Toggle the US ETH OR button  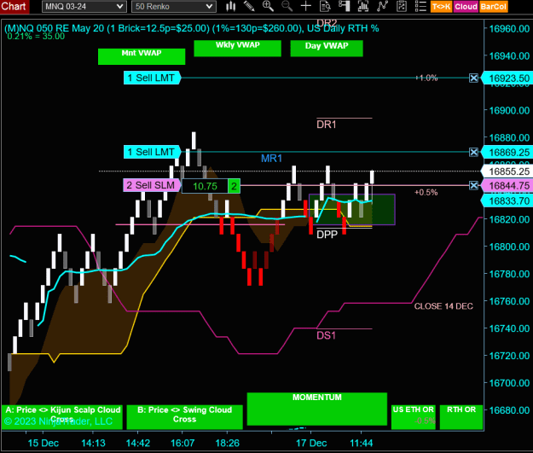pos(414,417)
